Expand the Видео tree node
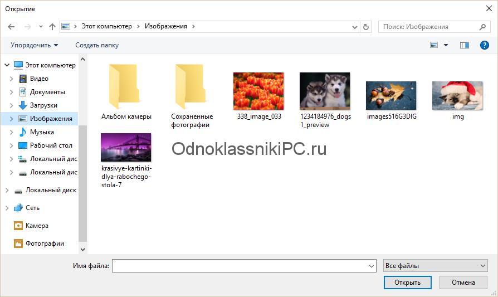 (x=12, y=79)
